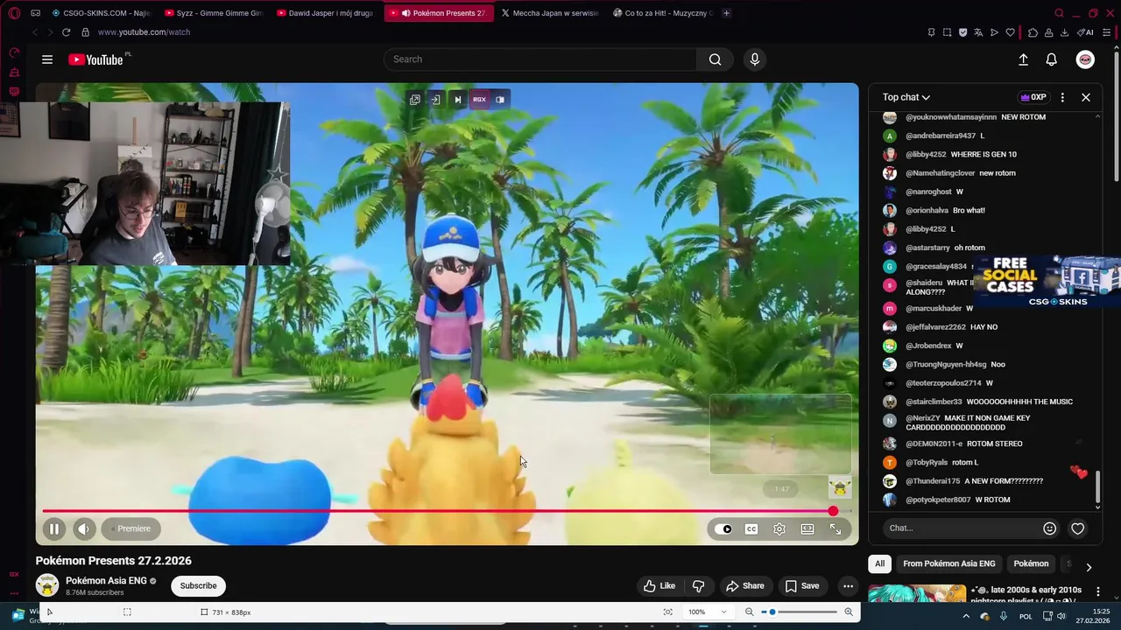Open the live chat three-dot options menu
This screenshot has width=1121, height=630.
pyautogui.click(x=1062, y=97)
